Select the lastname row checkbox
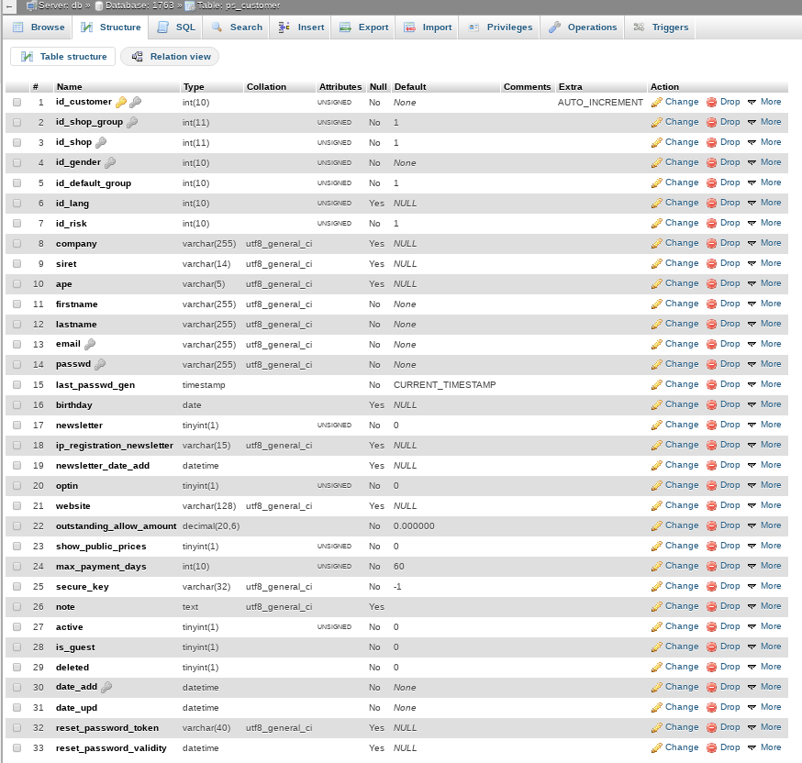Image resolution: width=802 pixels, height=763 pixels. point(17,324)
